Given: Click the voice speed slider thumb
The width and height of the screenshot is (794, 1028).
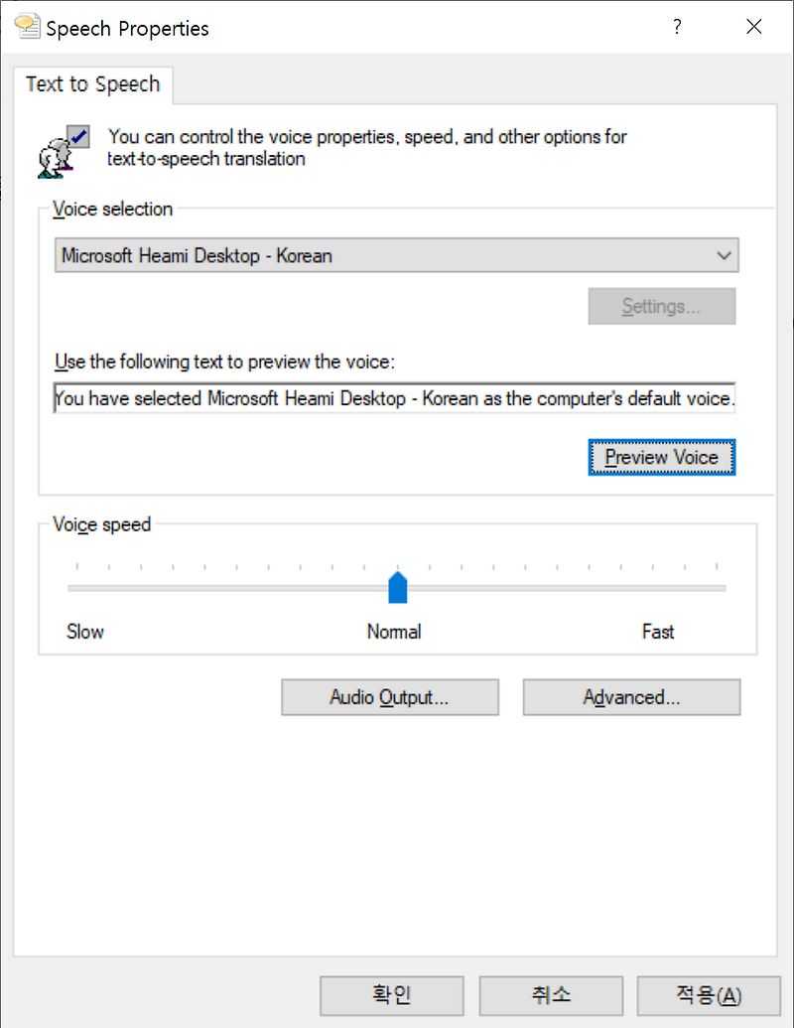Looking at the screenshot, I should (398, 587).
